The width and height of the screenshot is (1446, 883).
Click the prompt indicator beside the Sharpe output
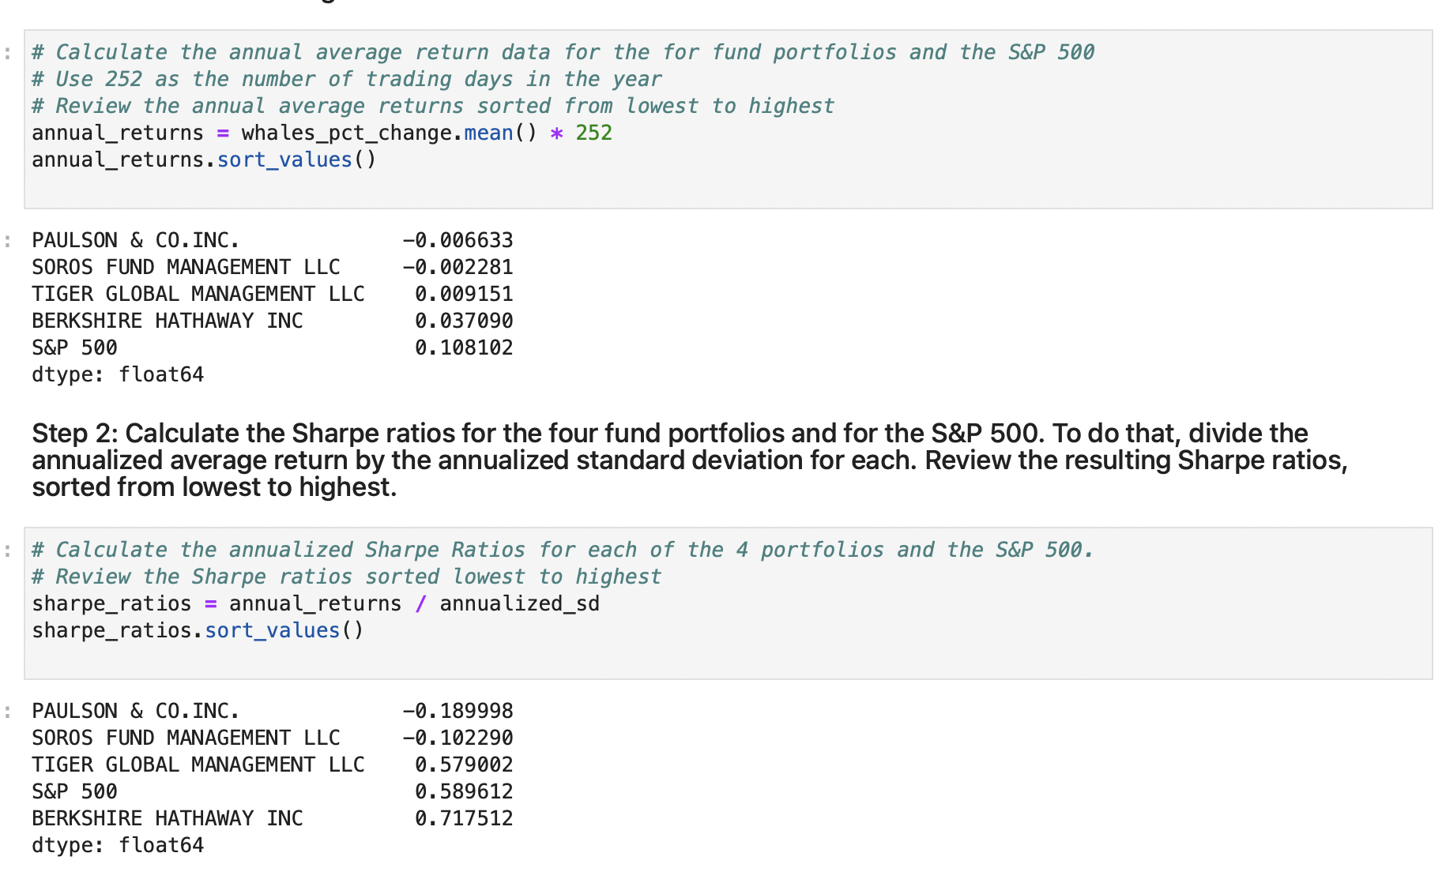pyautogui.click(x=6, y=710)
